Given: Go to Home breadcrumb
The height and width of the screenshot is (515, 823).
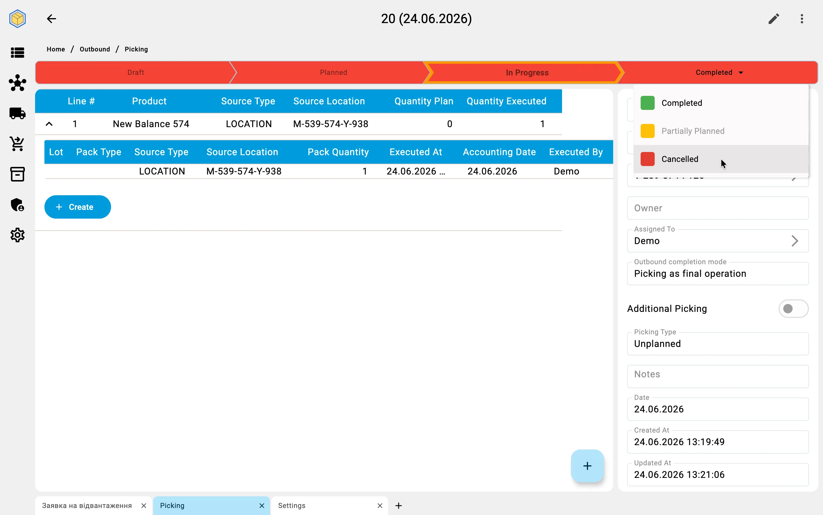Looking at the screenshot, I should (56, 49).
